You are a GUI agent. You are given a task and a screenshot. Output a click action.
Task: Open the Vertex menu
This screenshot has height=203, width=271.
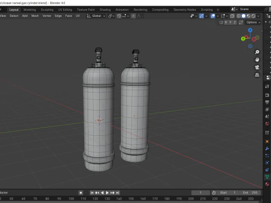point(46,16)
